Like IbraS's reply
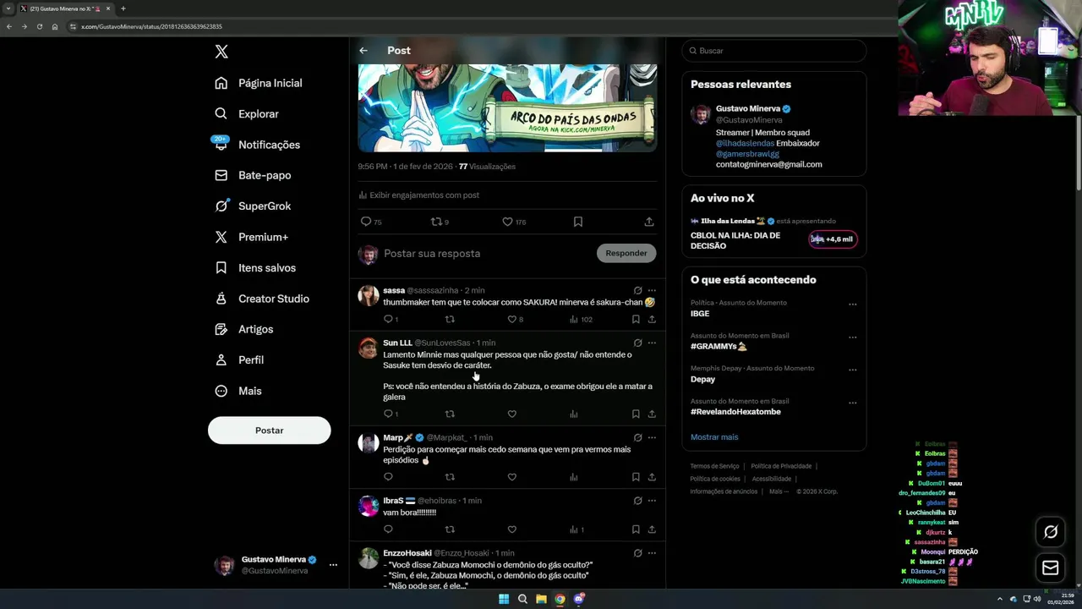Image resolution: width=1082 pixels, height=609 pixels. click(511, 529)
